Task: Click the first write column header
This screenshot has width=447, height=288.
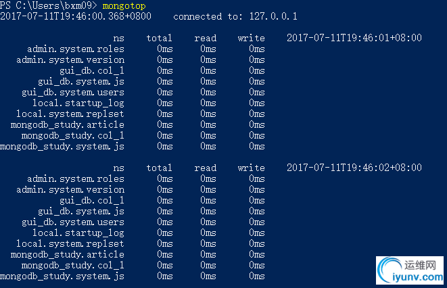Action: click(x=251, y=38)
